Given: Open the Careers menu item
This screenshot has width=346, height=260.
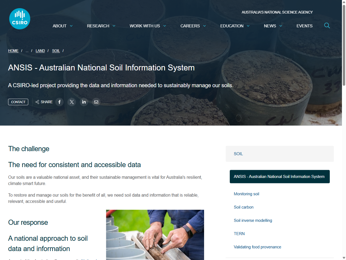Looking at the screenshot, I should (190, 26).
